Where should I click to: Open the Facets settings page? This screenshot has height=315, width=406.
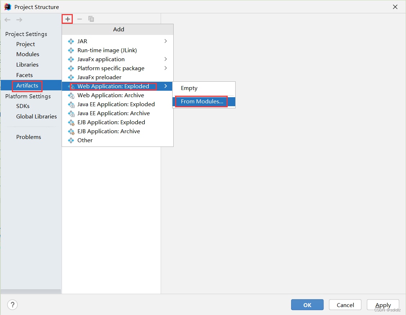pos(24,75)
